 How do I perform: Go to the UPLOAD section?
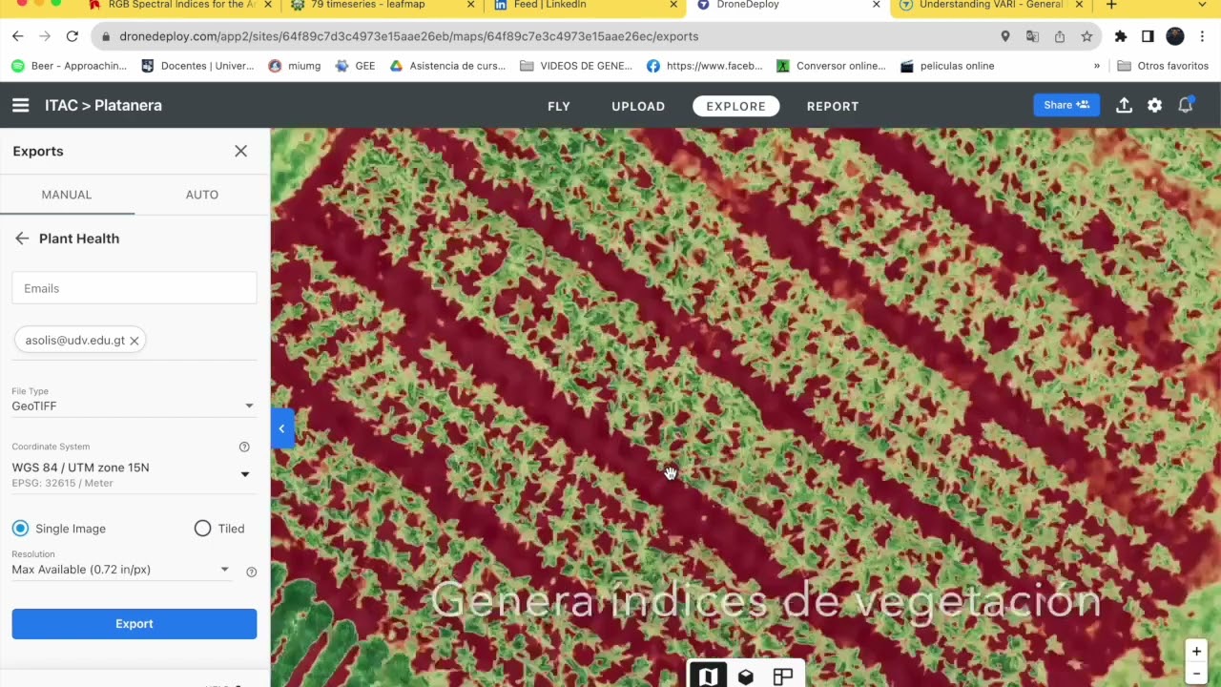[638, 106]
